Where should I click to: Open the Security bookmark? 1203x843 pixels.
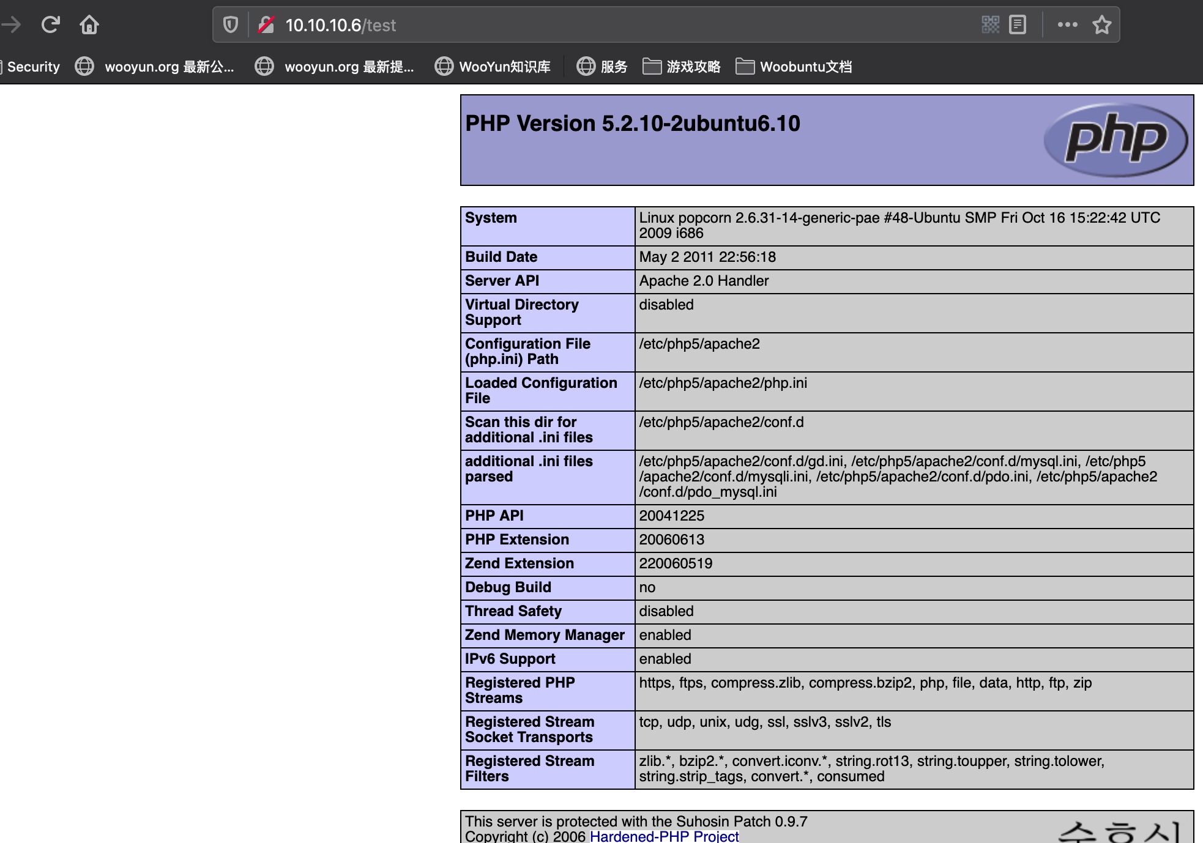click(33, 67)
